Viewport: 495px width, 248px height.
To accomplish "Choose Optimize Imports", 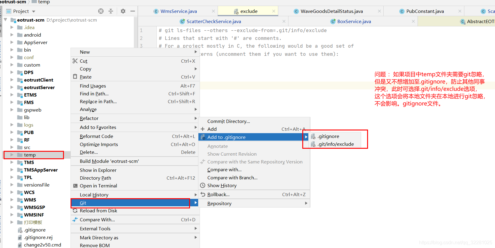I will tap(135, 144).
